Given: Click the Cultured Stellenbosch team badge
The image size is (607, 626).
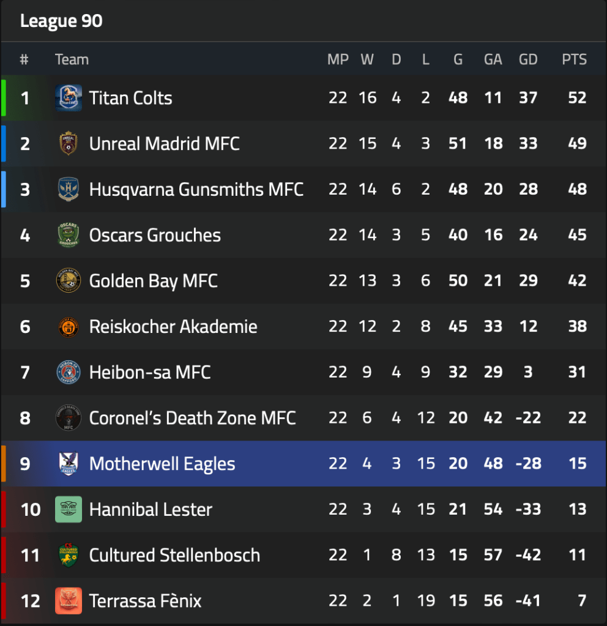Looking at the screenshot, I should click(x=69, y=555).
